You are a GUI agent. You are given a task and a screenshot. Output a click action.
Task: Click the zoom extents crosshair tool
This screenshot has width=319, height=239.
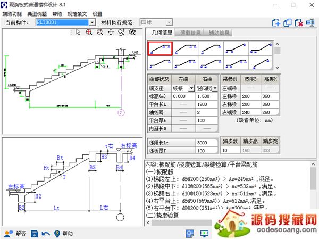pyautogui.click(x=89, y=32)
